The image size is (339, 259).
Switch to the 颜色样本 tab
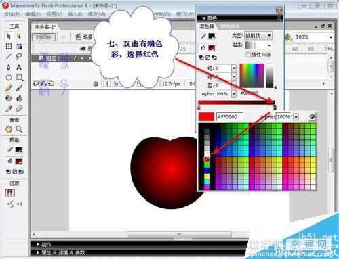(x=230, y=26)
